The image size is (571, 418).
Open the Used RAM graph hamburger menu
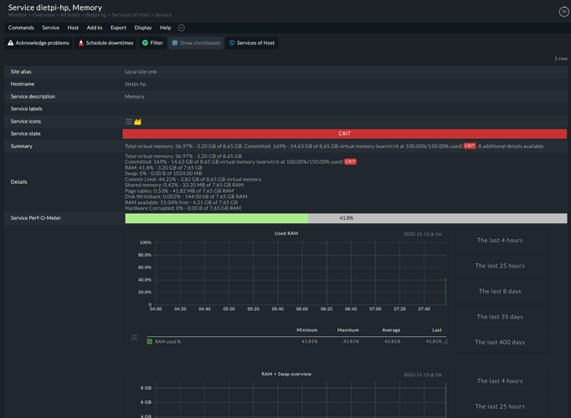[134, 338]
